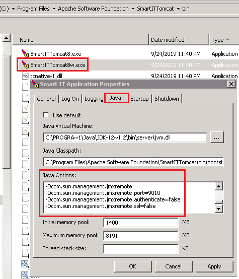This screenshot has height=279, width=239.
Task: Click the Apply button
Action: click(x=214, y=266)
